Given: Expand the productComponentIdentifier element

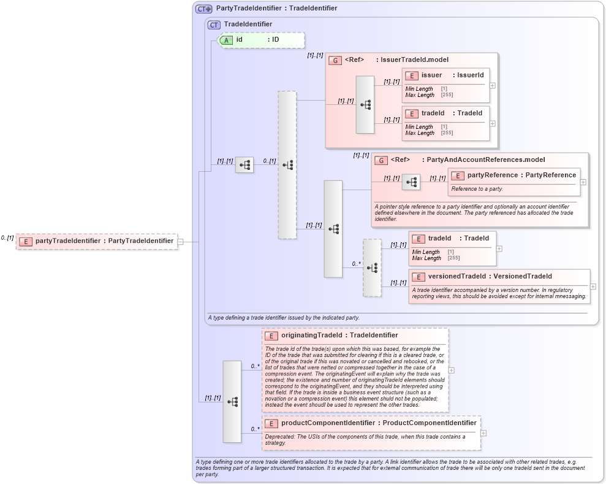Looking at the screenshot, I should [x=483, y=433].
